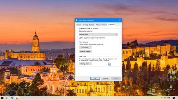Click the Recycle Bin Properties title bar icon
Screen dimensions: 178x100
tap(77, 20)
